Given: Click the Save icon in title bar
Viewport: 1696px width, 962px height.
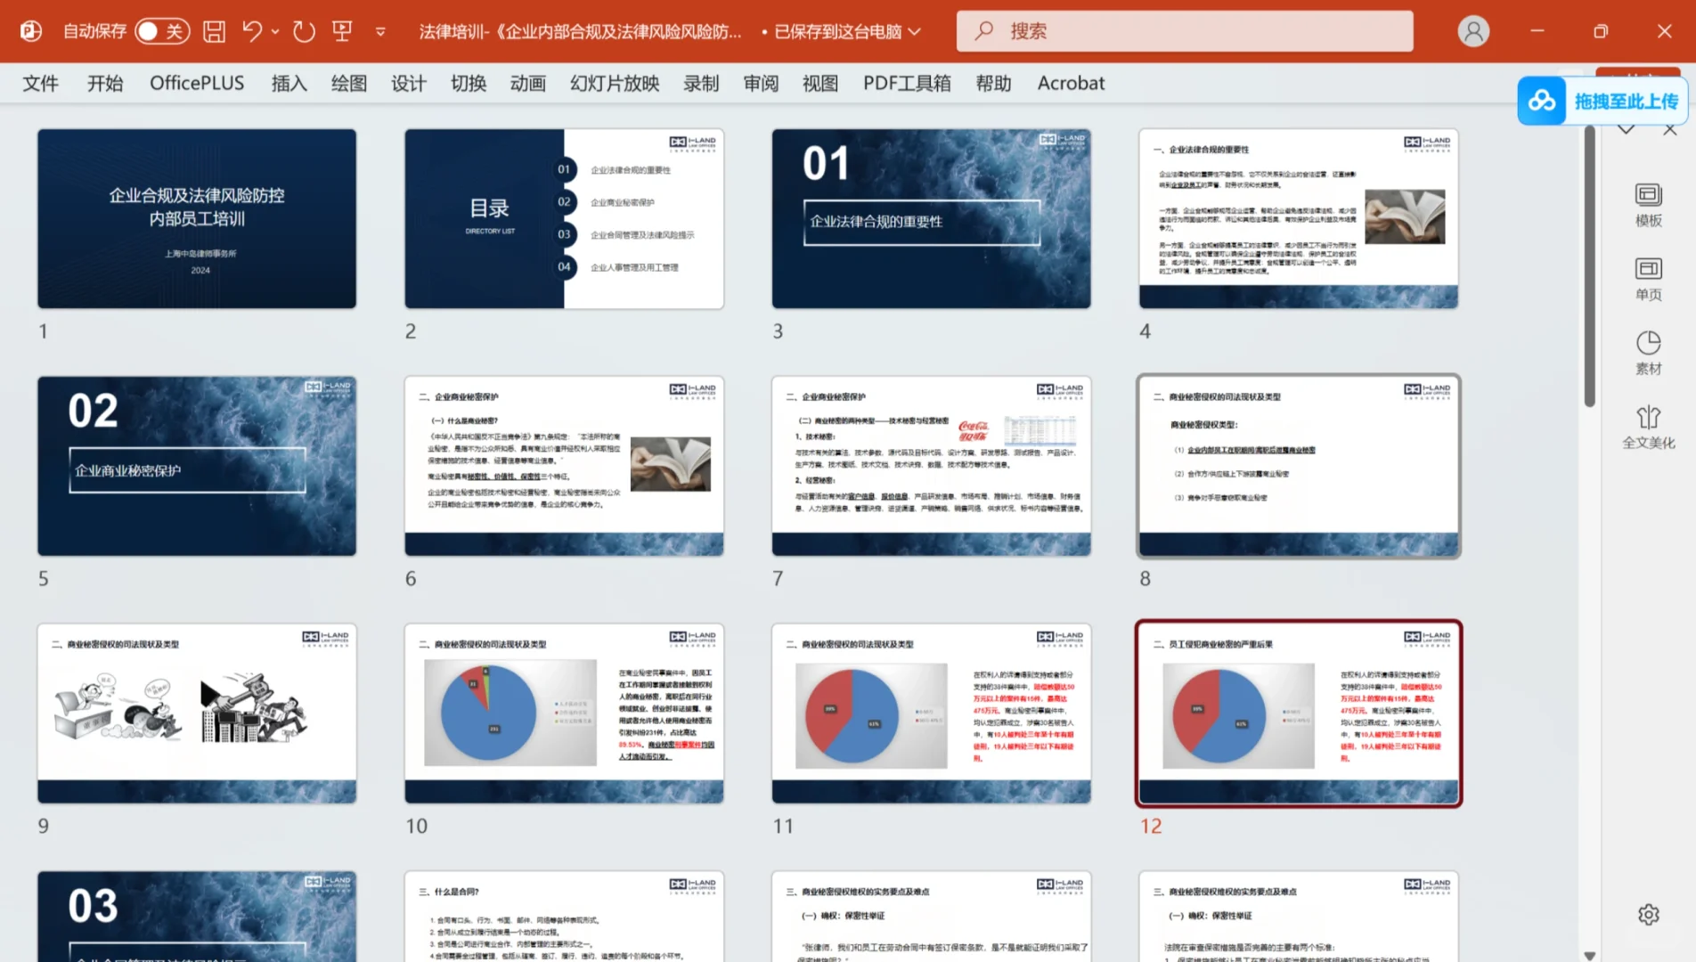Looking at the screenshot, I should pyautogui.click(x=214, y=31).
